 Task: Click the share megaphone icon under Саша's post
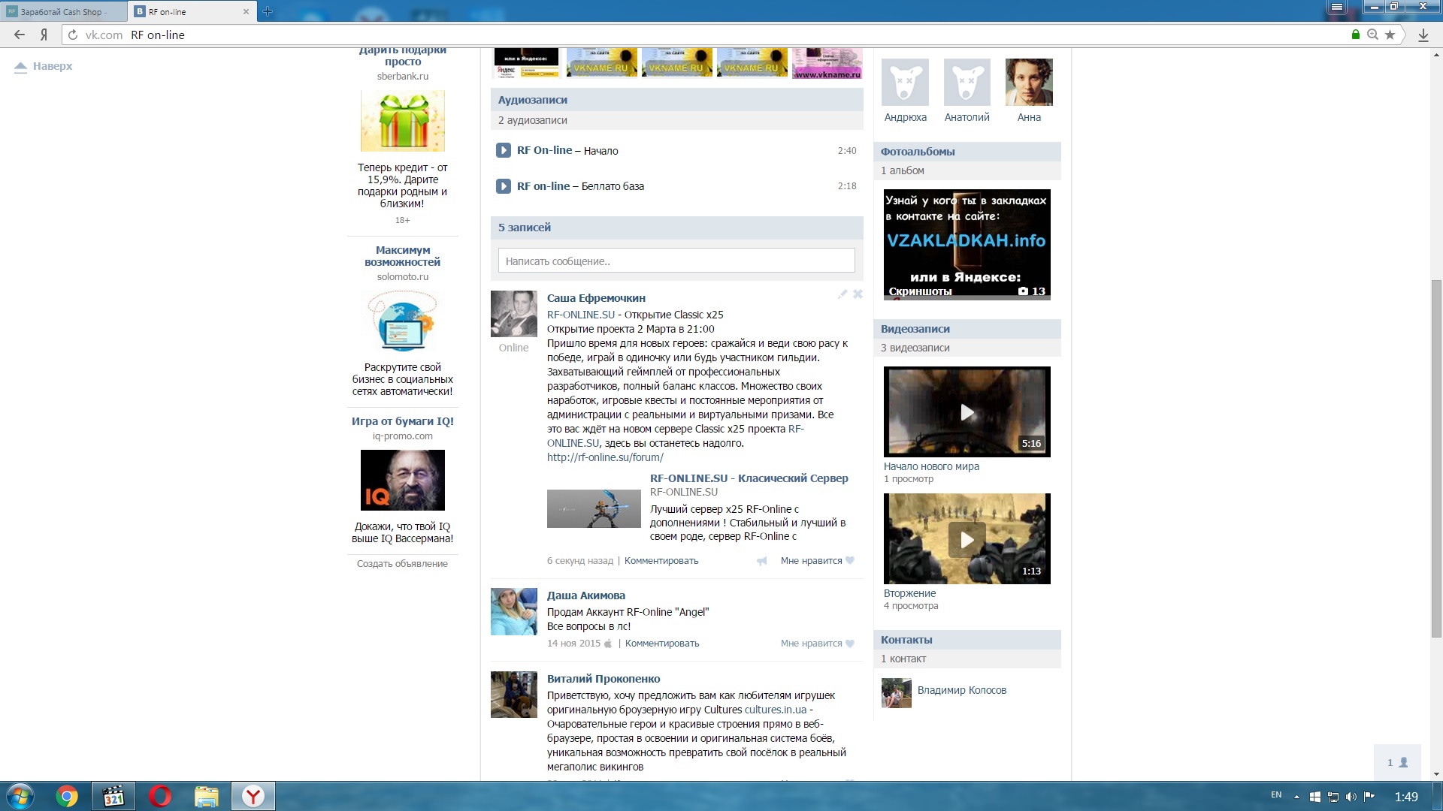[x=762, y=561]
